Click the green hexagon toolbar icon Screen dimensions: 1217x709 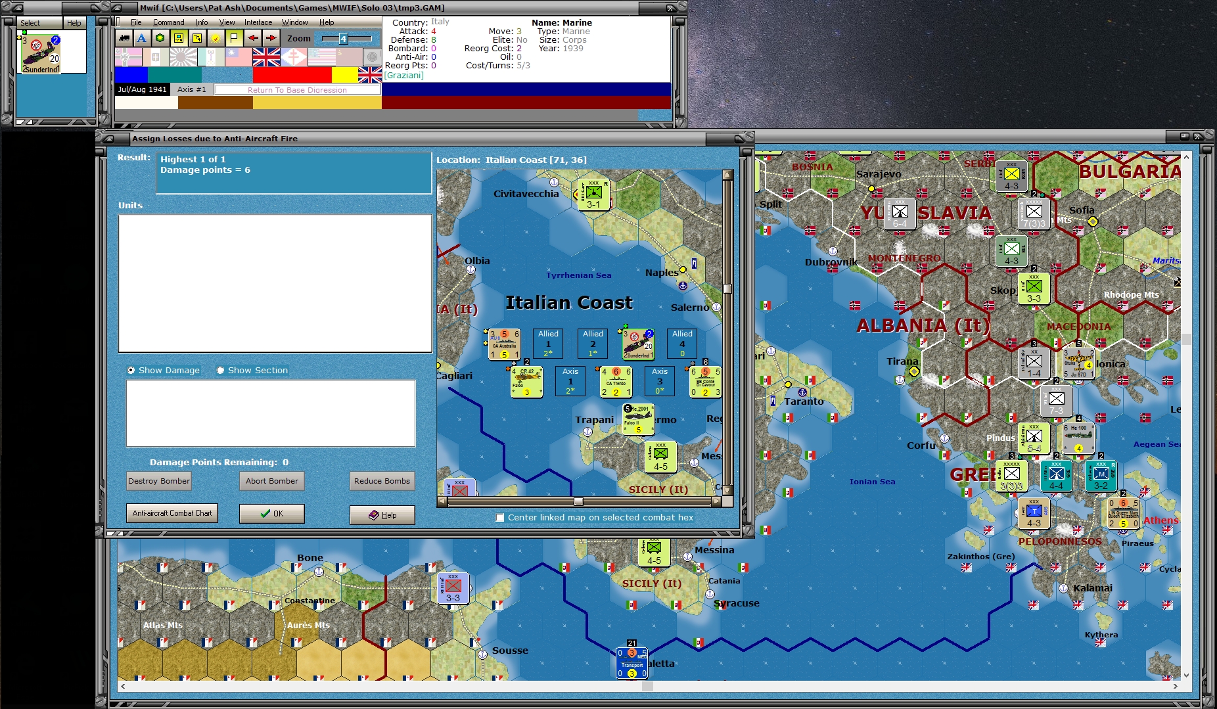pos(160,38)
